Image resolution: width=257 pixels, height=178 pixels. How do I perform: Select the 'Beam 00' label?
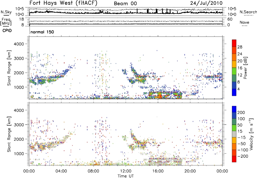[x=125, y=4]
